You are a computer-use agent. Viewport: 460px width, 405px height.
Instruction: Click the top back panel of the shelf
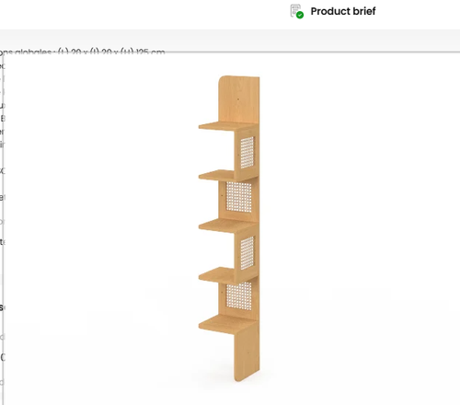tap(238, 99)
